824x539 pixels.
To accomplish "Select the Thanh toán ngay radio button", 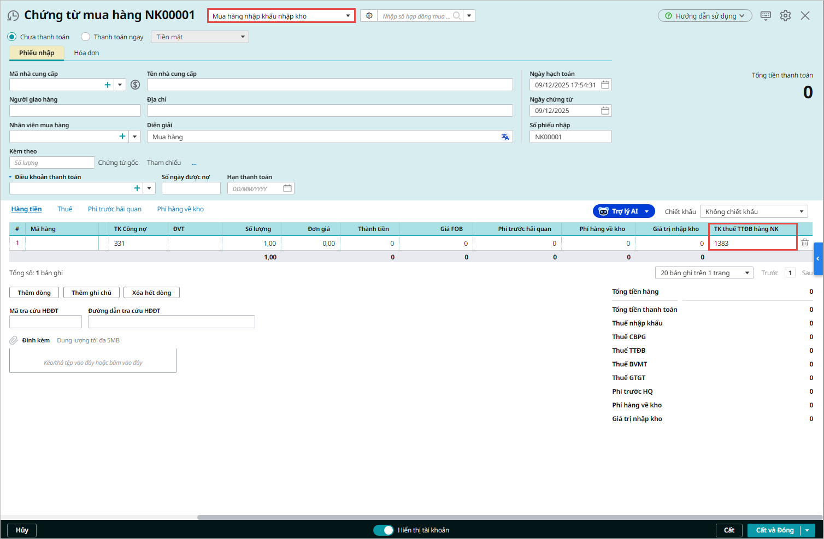I will point(86,37).
